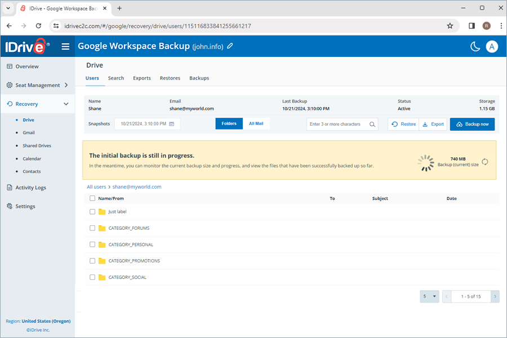The image size is (507, 338).
Task: Go to the next page arrow
Action: tap(495, 296)
